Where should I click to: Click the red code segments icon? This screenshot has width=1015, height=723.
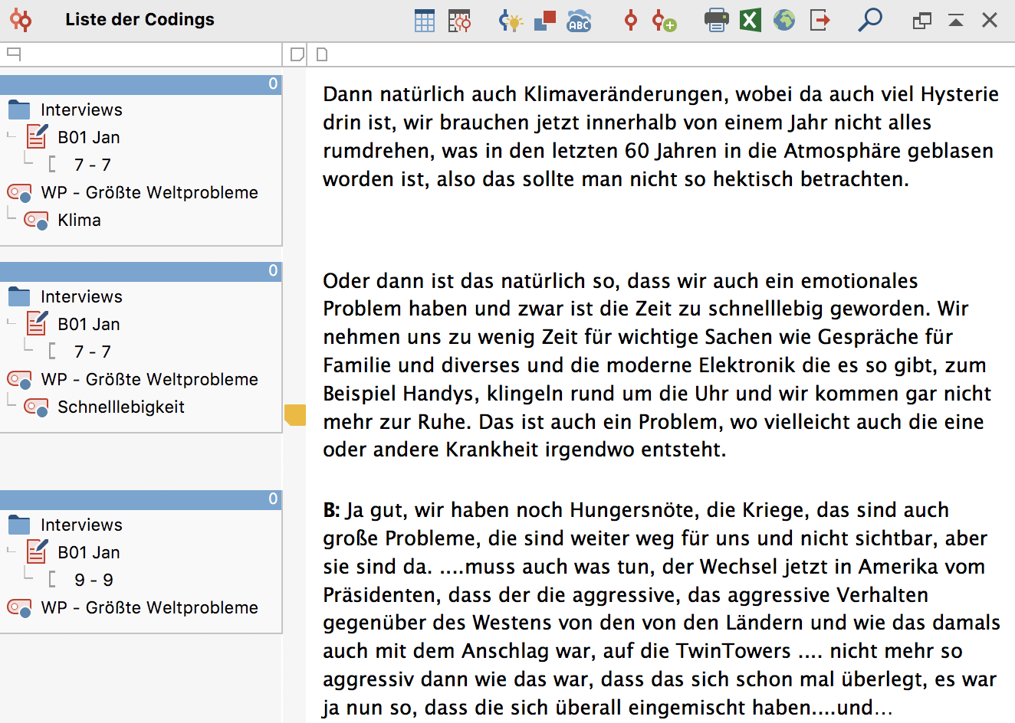point(630,21)
